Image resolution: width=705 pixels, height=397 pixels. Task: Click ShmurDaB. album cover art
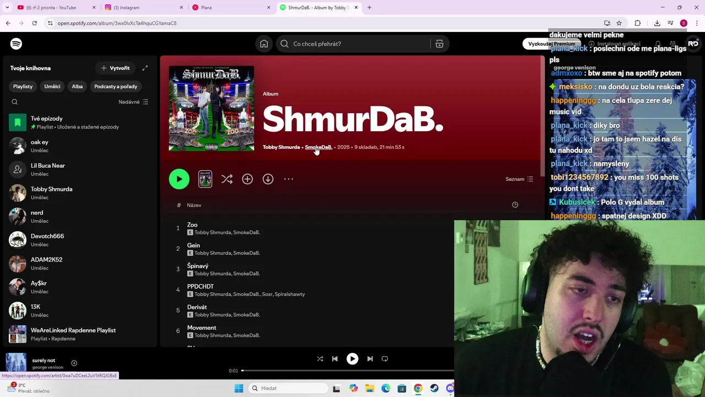coord(211,108)
